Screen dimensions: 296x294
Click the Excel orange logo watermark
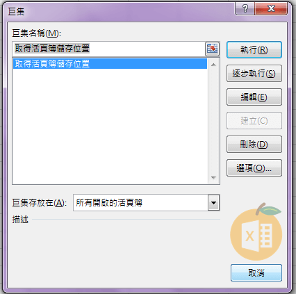click(x=256, y=232)
